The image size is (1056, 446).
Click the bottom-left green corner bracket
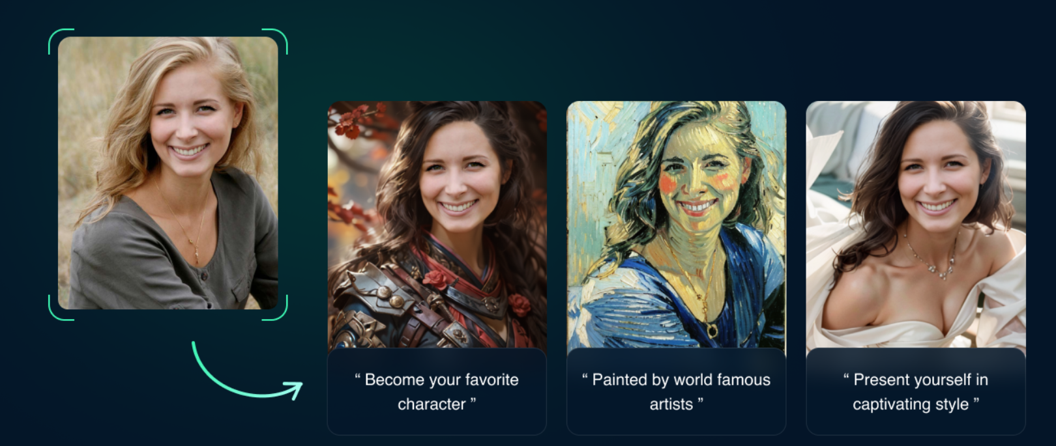tap(61, 308)
